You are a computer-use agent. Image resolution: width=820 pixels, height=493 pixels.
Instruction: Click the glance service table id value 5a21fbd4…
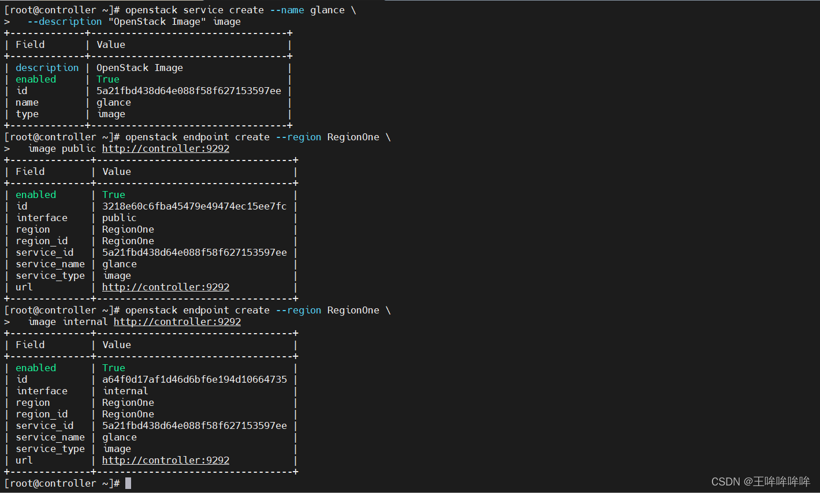[x=189, y=91]
